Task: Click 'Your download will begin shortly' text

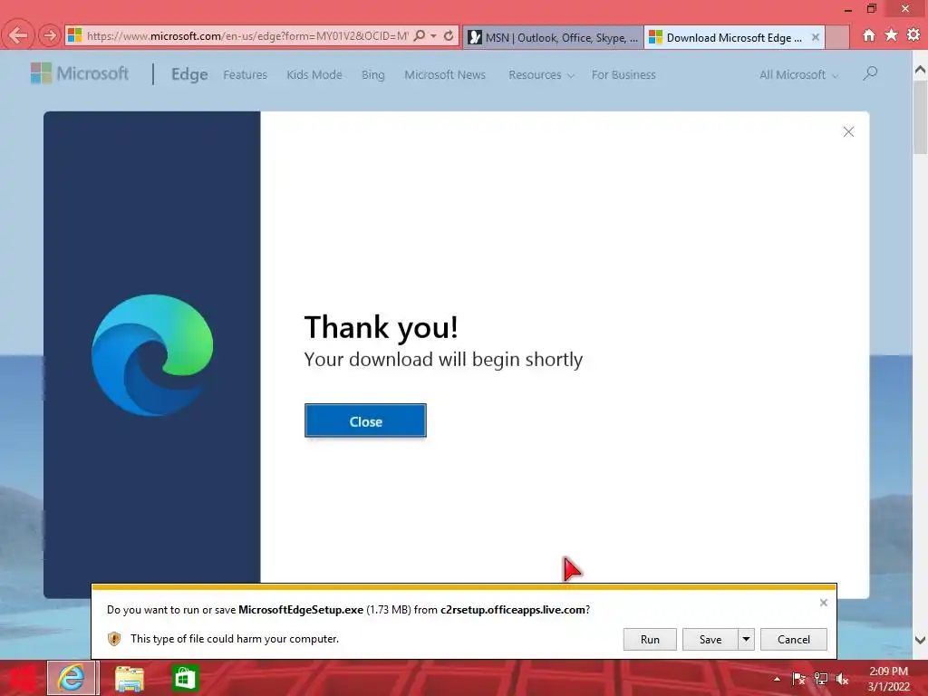Action: 443,359
